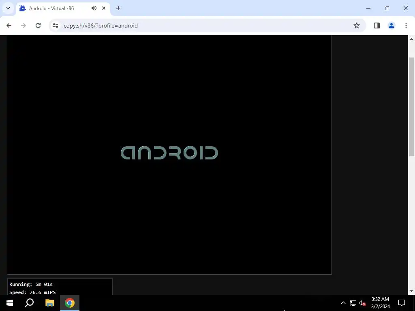
Task: Click the Android emulator screen
Action: coord(169,155)
